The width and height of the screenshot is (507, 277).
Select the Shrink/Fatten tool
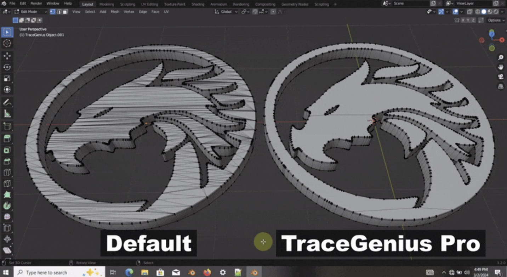point(7,239)
